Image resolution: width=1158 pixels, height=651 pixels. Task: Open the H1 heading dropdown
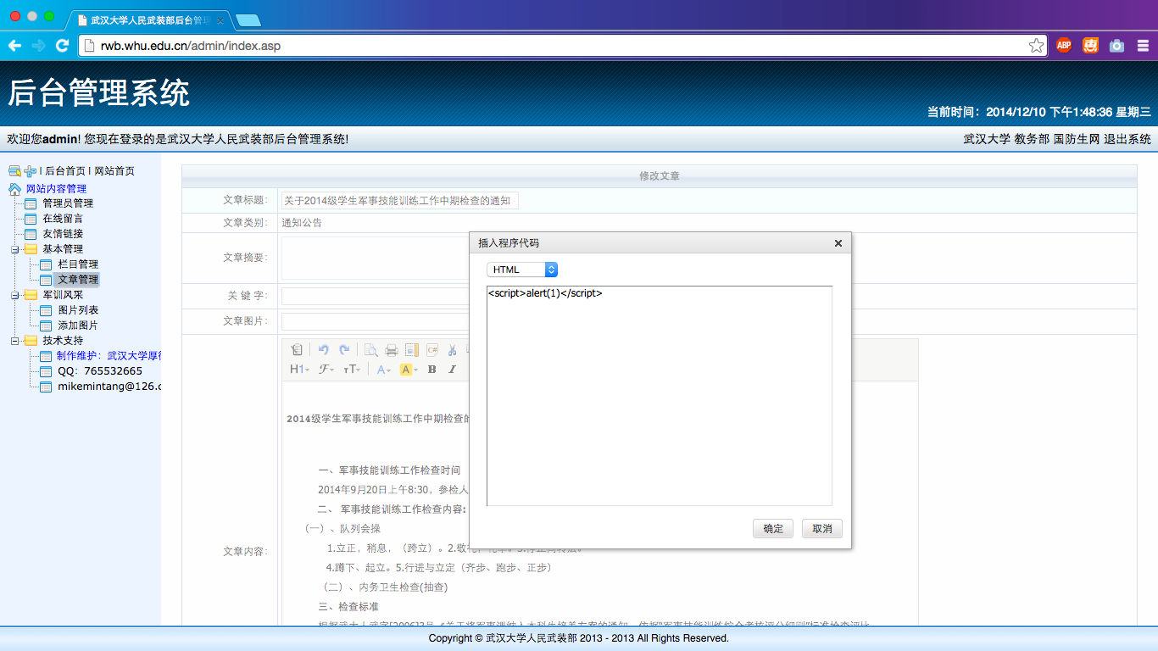(x=299, y=370)
